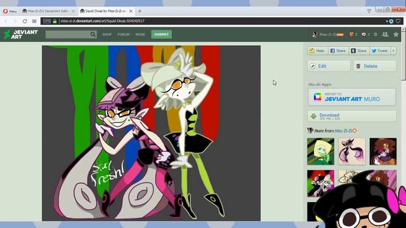Open a new browser tab
Image resolution: width=406 pixels, height=228 pixels.
click(140, 11)
